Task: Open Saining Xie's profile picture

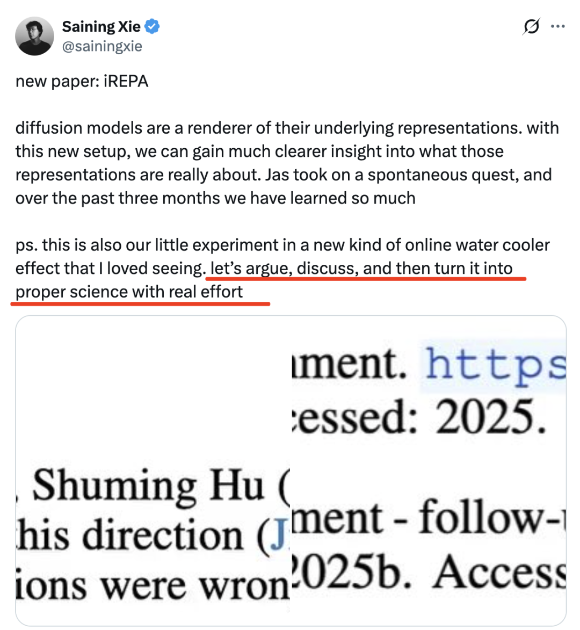Action: coord(34,36)
